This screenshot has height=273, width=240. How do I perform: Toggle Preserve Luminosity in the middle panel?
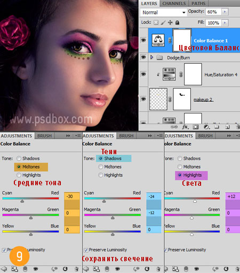pyautogui.click(x=86, y=250)
